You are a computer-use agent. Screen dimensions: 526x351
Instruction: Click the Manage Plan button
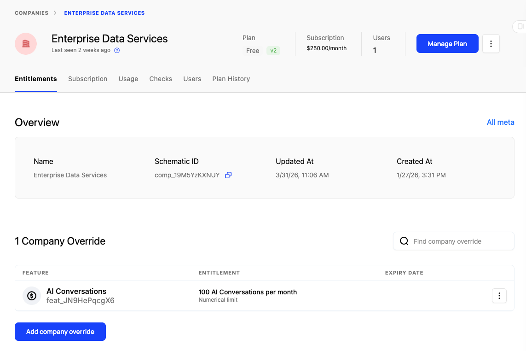coord(447,43)
